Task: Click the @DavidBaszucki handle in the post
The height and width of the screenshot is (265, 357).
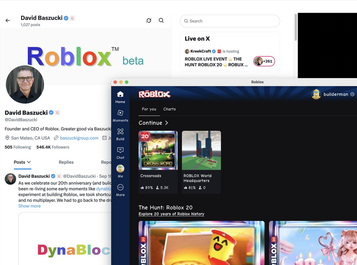Action: coord(79,176)
